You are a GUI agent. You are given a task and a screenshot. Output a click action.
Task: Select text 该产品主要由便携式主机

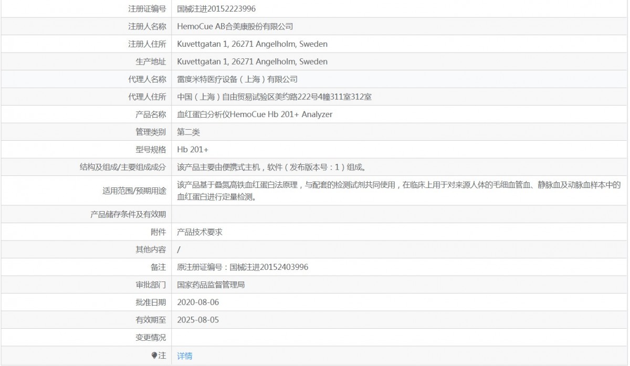coord(218,167)
